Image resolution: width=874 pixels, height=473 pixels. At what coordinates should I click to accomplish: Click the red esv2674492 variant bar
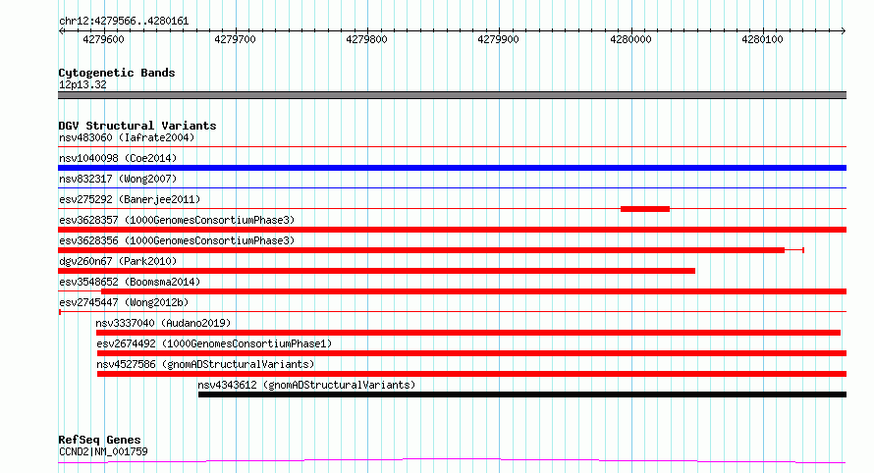tap(471, 353)
